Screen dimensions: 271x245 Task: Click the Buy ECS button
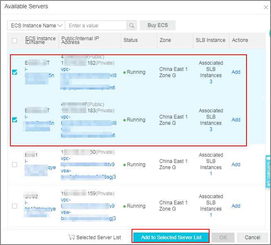[158, 25]
